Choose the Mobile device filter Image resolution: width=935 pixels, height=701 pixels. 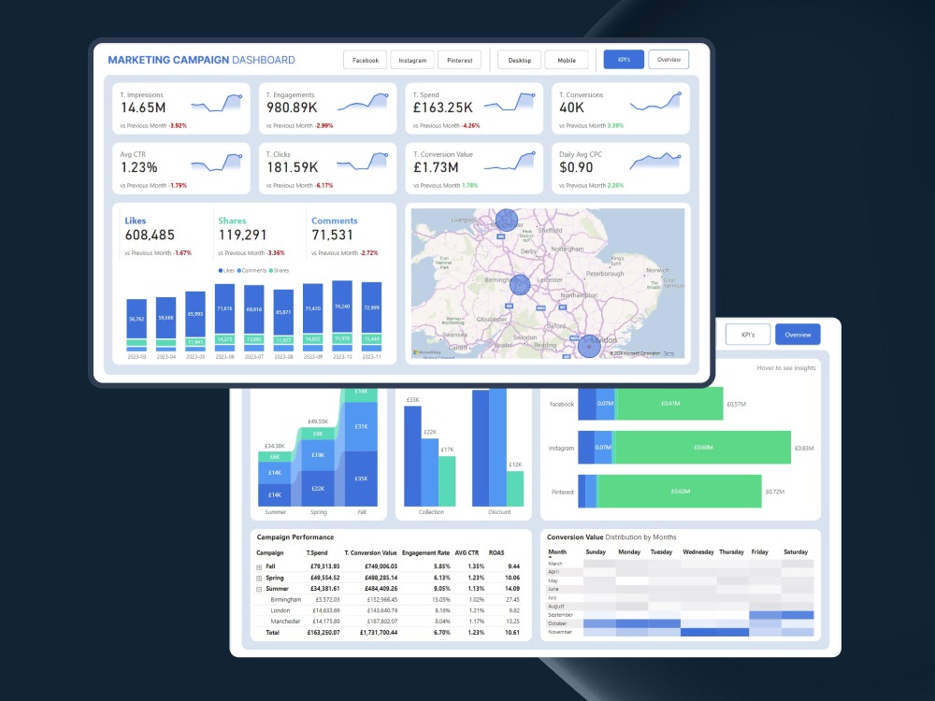tap(567, 60)
